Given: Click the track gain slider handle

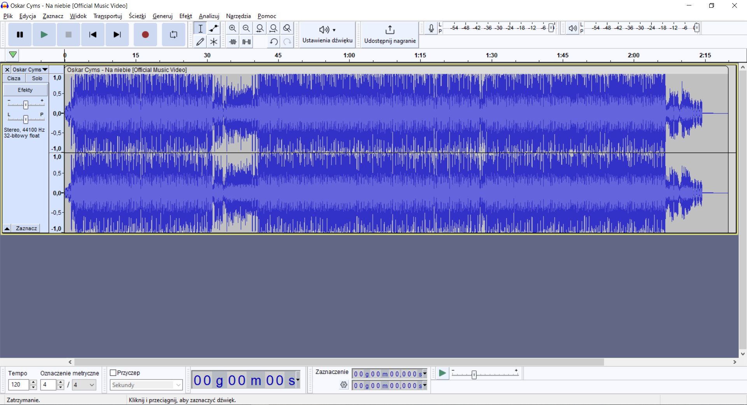Looking at the screenshot, I should [x=26, y=105].
